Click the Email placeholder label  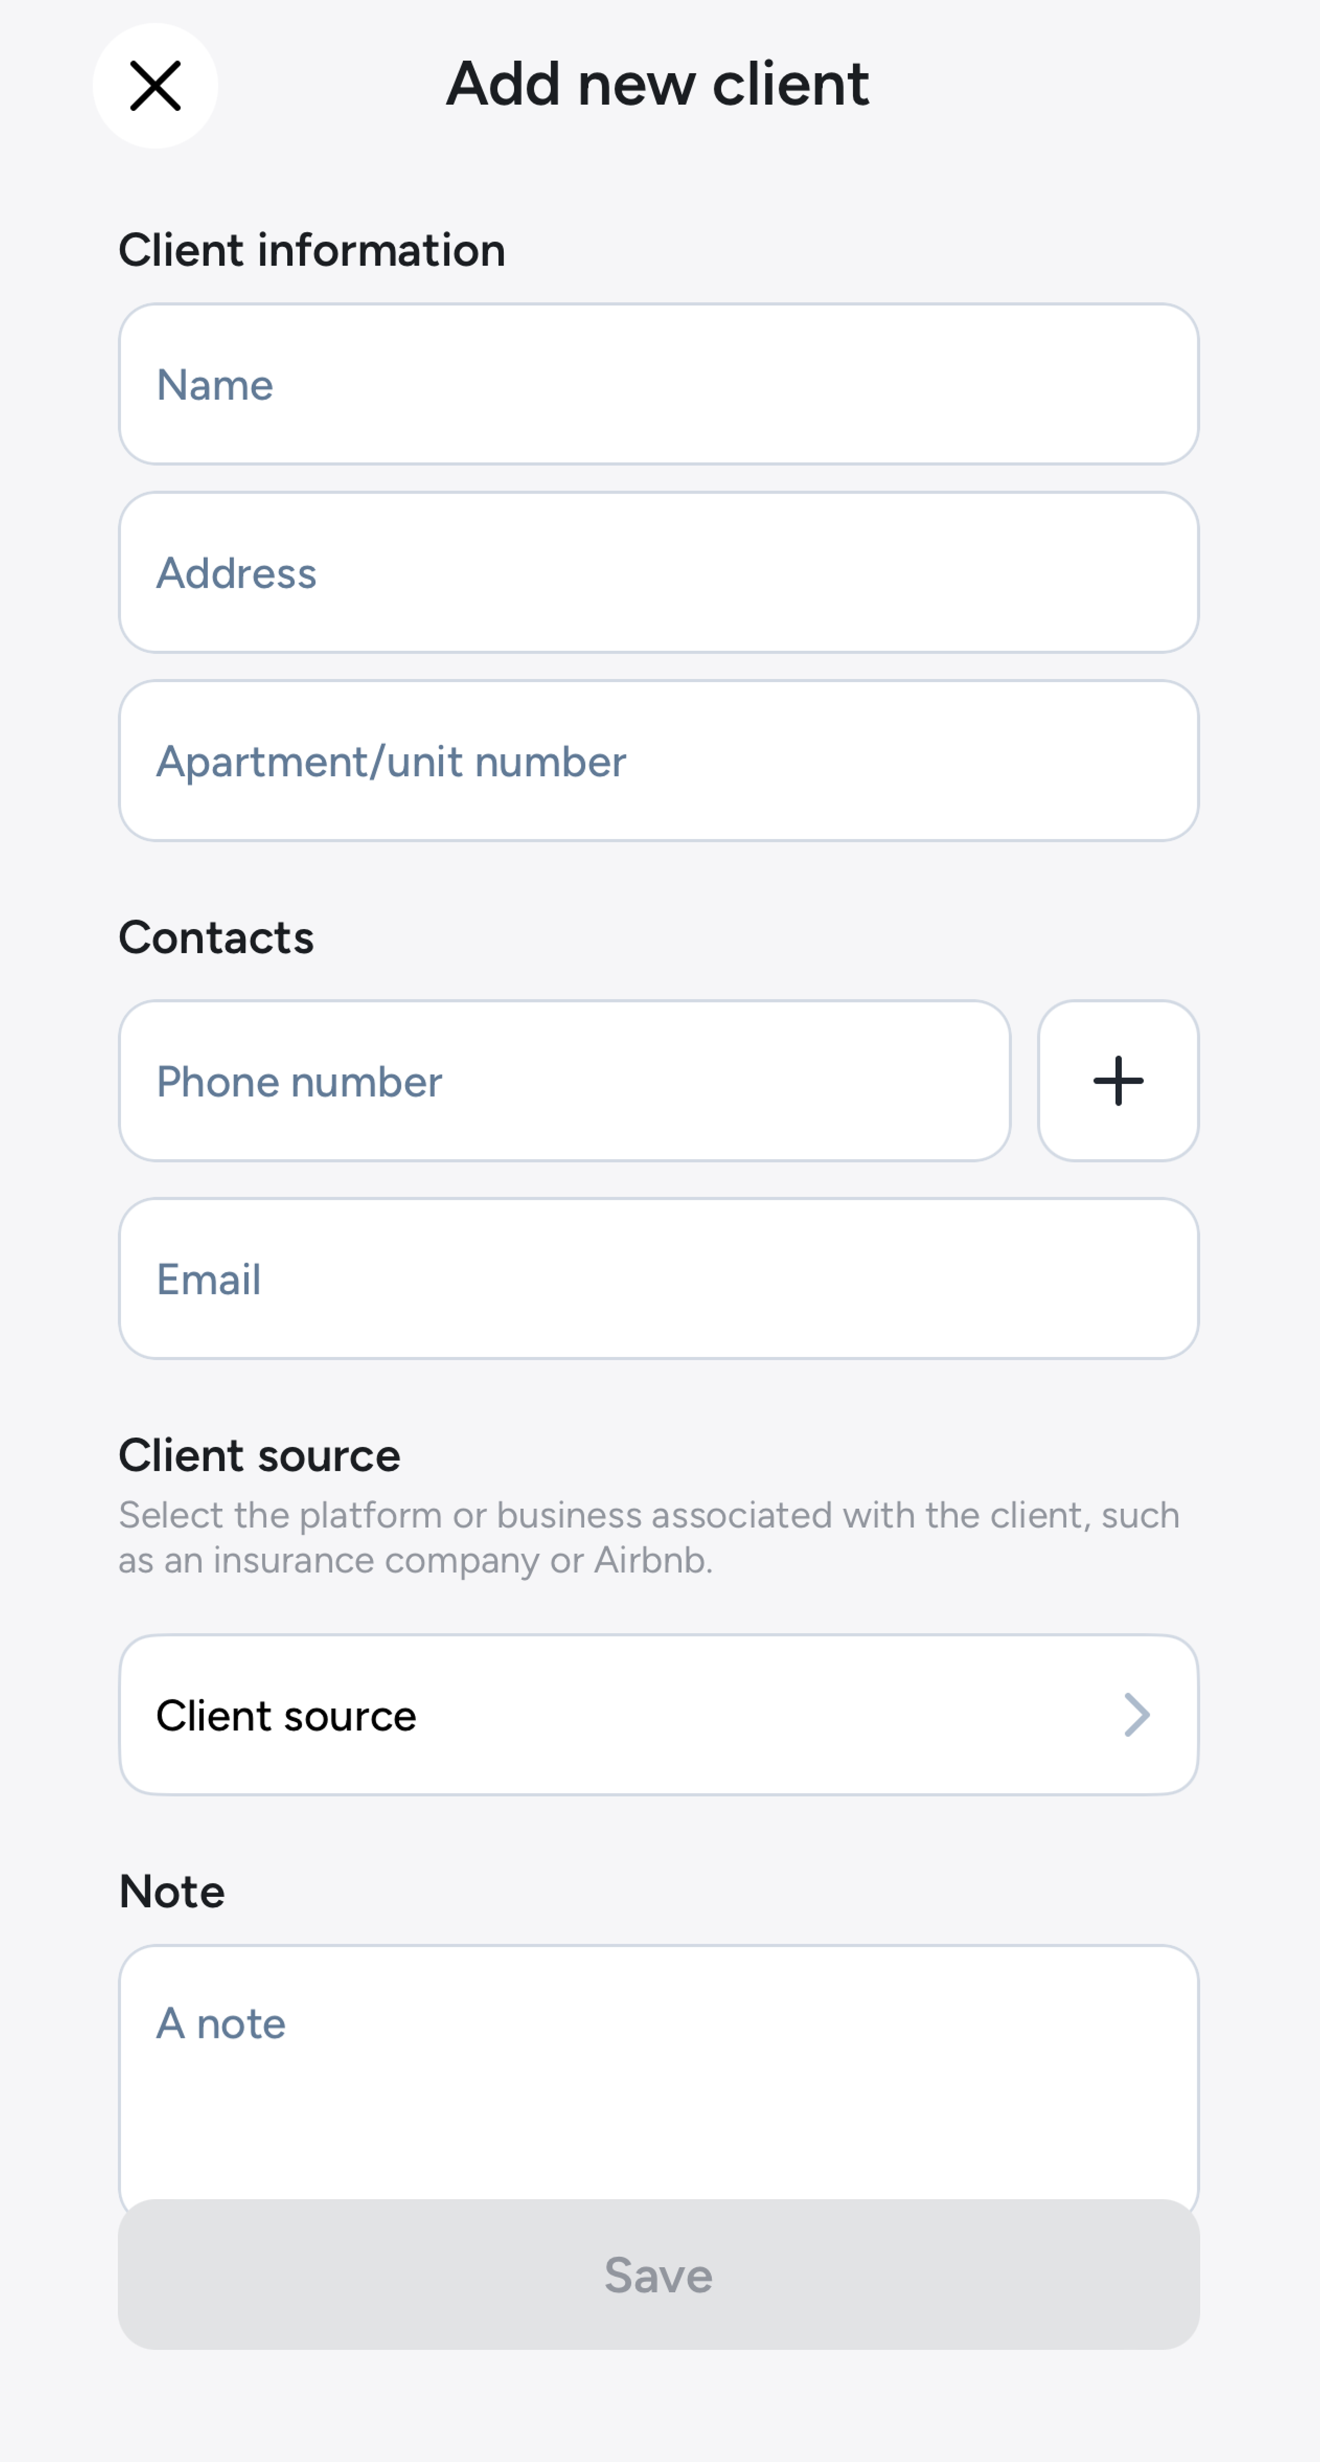pos(209,1280)
